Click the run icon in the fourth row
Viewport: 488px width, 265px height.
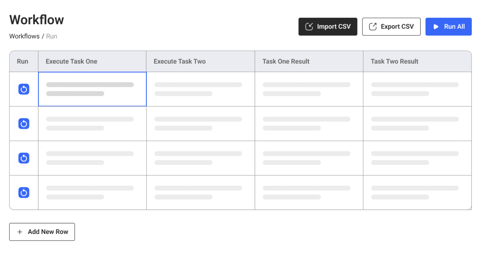pyautogui.click(x=24, y=193)
